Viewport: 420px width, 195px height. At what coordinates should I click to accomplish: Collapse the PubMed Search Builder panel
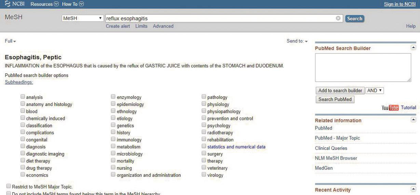[414, 48]
